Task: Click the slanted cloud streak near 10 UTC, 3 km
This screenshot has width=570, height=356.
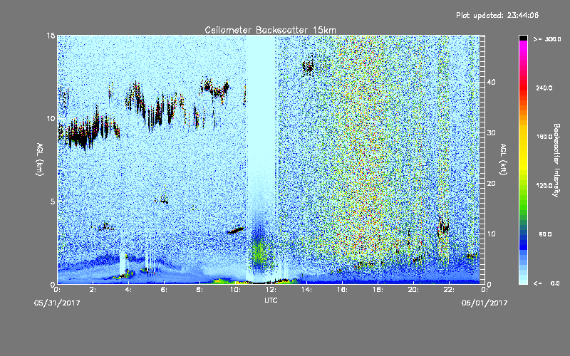Action: click(x=236, y=230)
